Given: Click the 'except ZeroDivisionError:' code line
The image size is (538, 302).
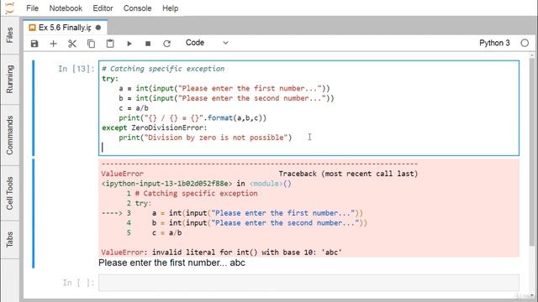Looking at the screenshot, I should click(155, 128).
